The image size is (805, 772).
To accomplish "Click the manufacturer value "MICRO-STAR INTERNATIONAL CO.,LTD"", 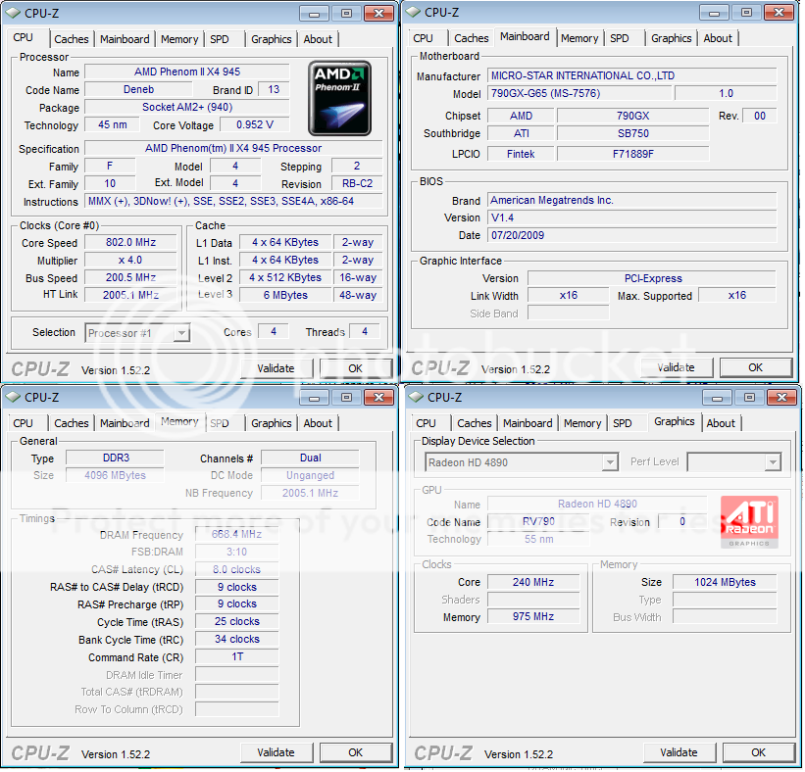I will pos(632,75).
